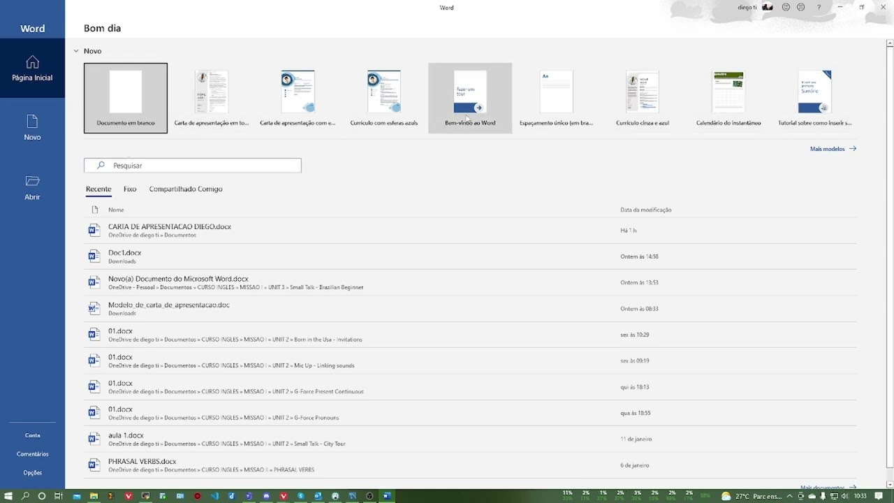Click the file-type column header icon
This screenshot has height=503, width=894.
tap(95, 210)
